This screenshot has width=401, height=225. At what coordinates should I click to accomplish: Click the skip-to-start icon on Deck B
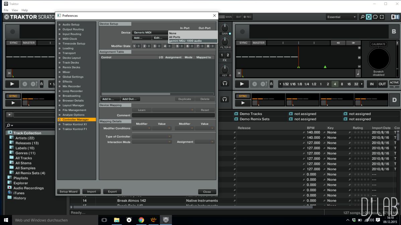(239, 73)
